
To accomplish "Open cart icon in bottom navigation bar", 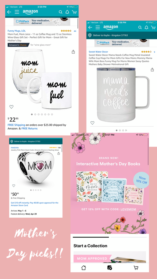I will coord(136,268).
